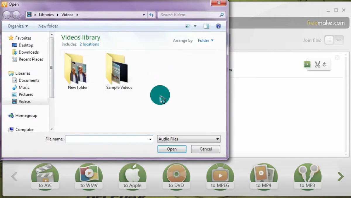Expand the File name history dropdown
351x198 pixels.
150,139
